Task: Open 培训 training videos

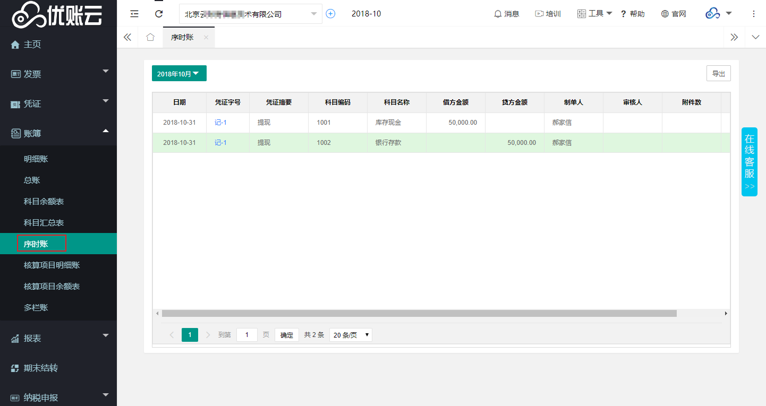Action: (x=548, y=14)
